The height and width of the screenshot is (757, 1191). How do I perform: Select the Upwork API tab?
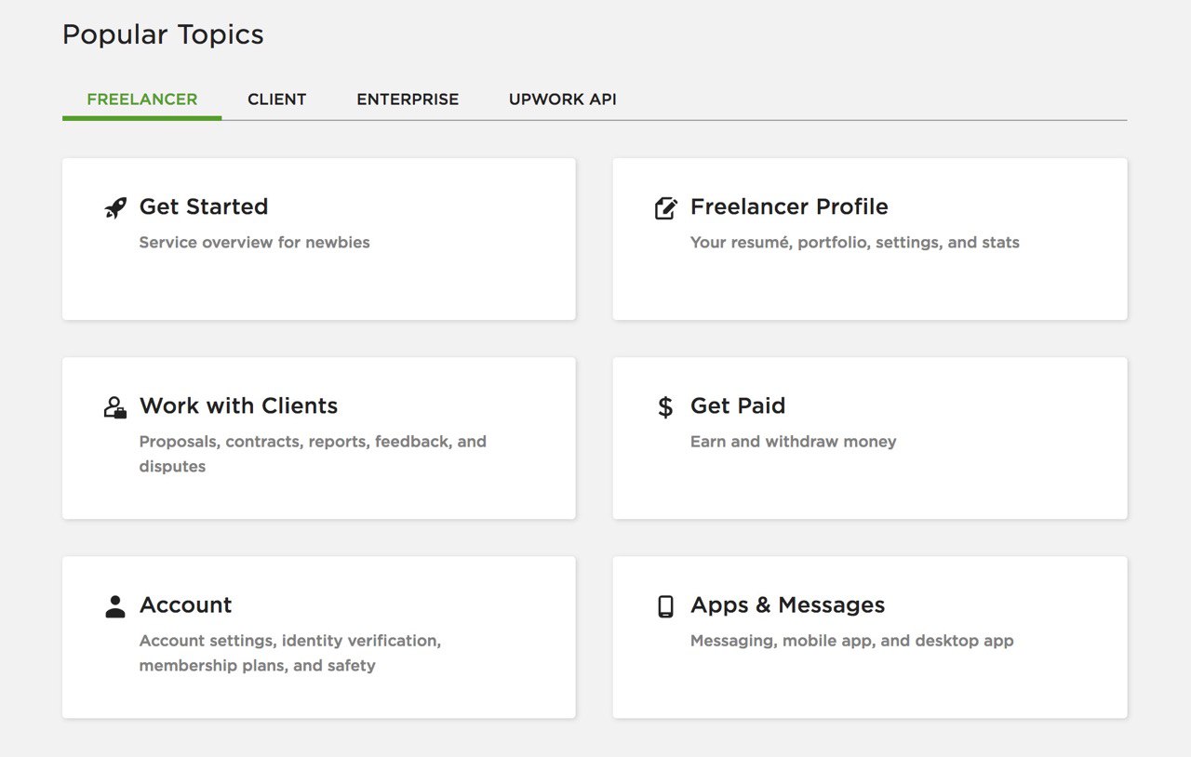coord(563,100)
